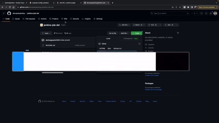Choose SSH clone method
219x123 pixels.
click(x=109, y=49)
